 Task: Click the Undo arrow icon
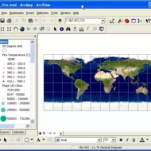(45, 21)
